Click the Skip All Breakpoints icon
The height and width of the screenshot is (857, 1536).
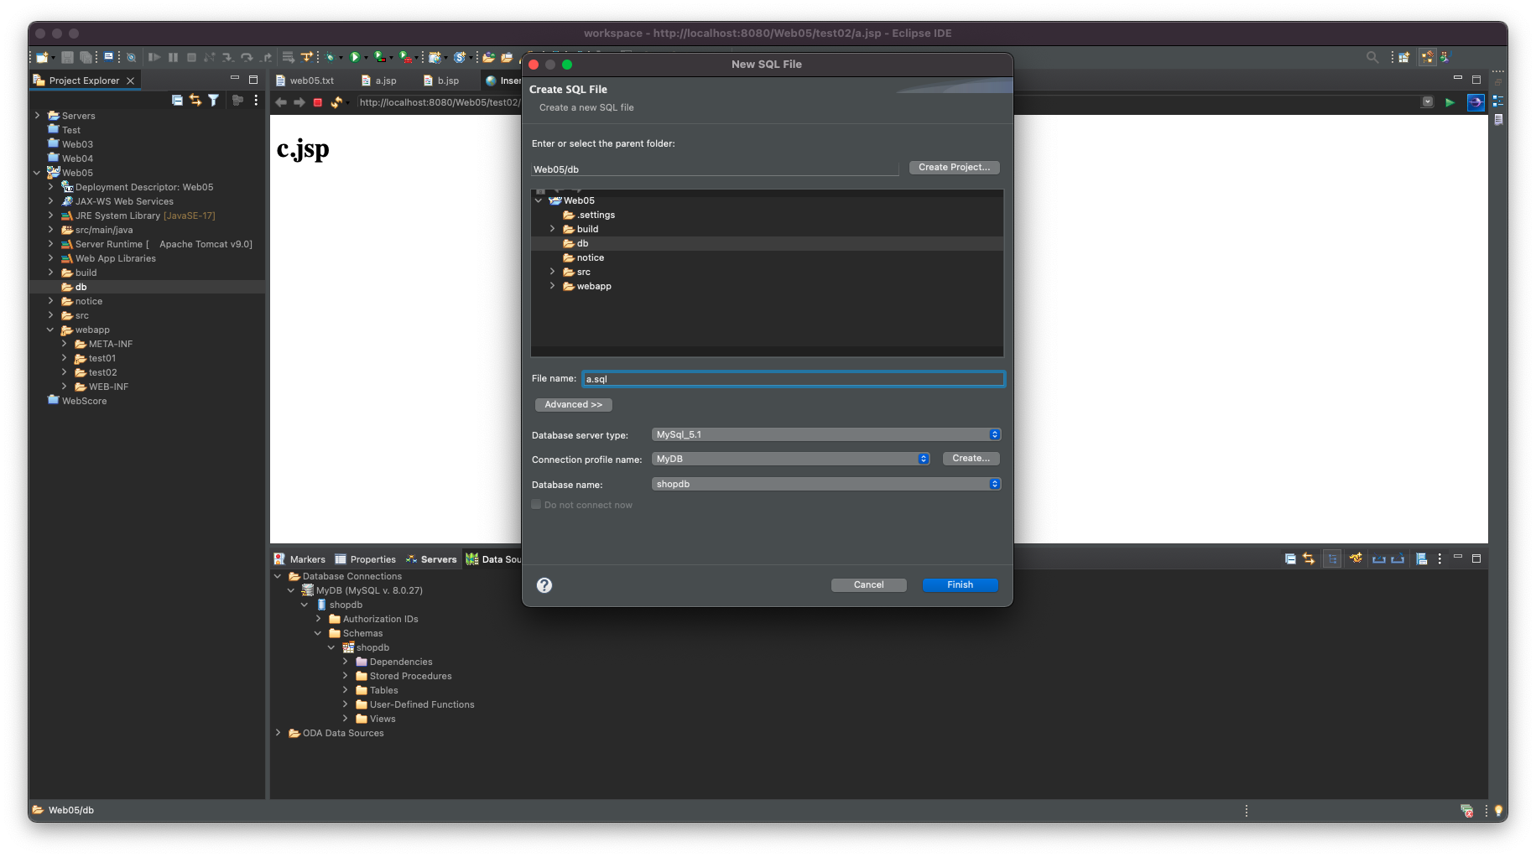[x=132, y=57]
